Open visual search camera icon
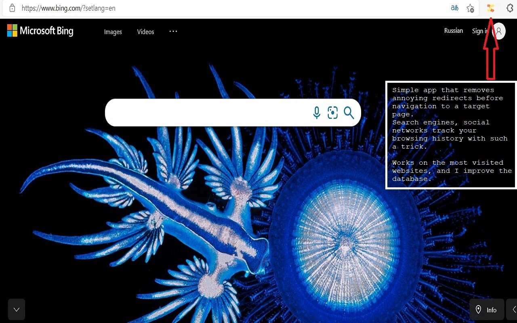Image resolution: width=517 pixels, height=323 pixels. pos(332,113)
